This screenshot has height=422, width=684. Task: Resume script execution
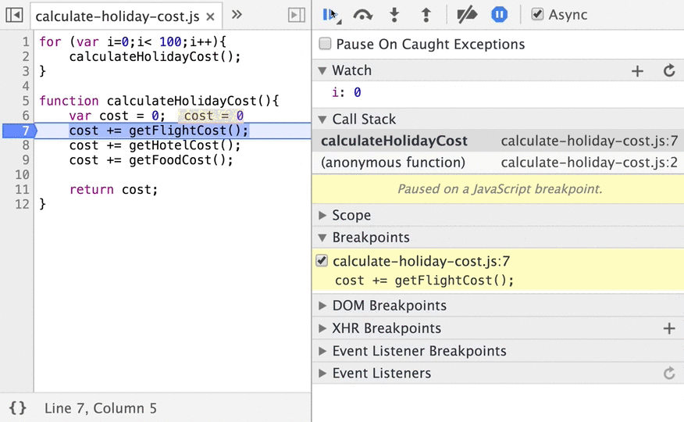pyautogui.click(x=330, y=15)
